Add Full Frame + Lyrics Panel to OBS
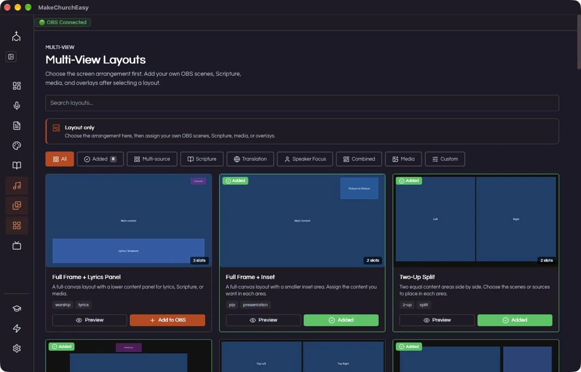Image resolution: width=581 pixels, height=372 pixels. pyautogui.click(x=167, y=320)
